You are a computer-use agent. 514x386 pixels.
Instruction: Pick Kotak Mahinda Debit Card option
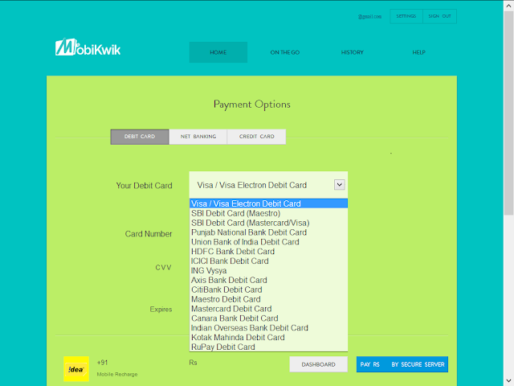[268, 337]
